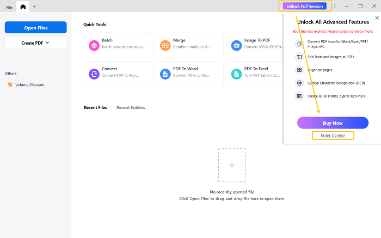
Task: Click the Open Files button
Action: pos(36,27)
